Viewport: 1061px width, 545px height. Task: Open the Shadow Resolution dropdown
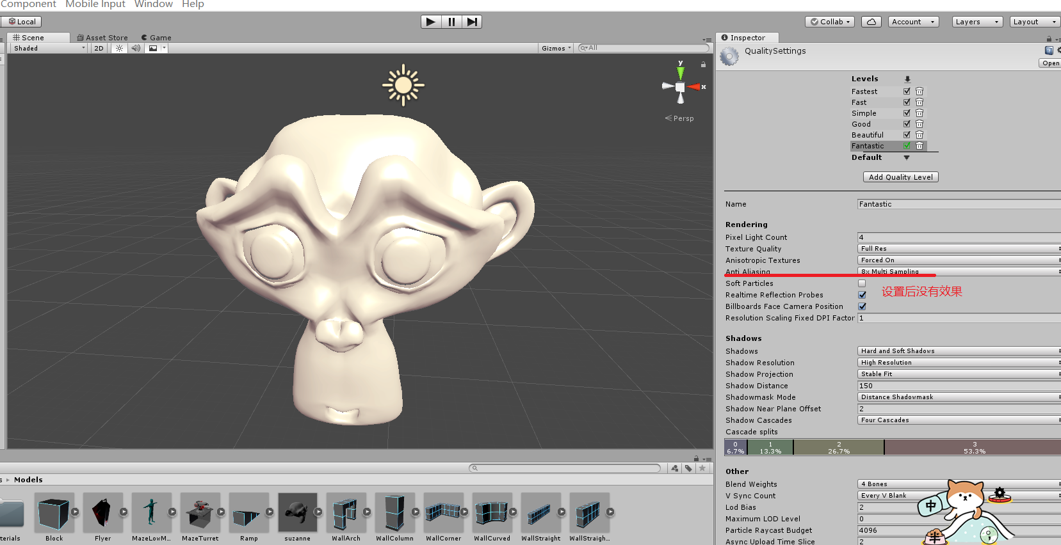pos(959,363)
